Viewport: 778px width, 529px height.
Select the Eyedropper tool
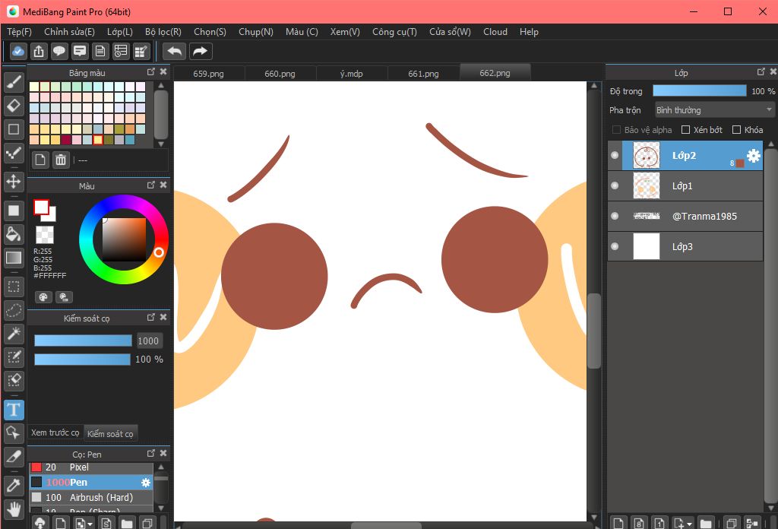(14, 486)
